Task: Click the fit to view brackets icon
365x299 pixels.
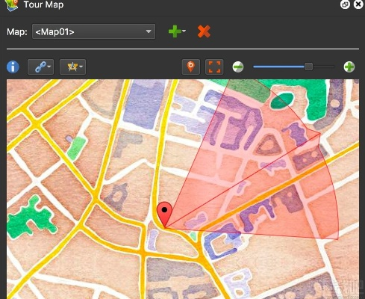Action: [214, 67]
